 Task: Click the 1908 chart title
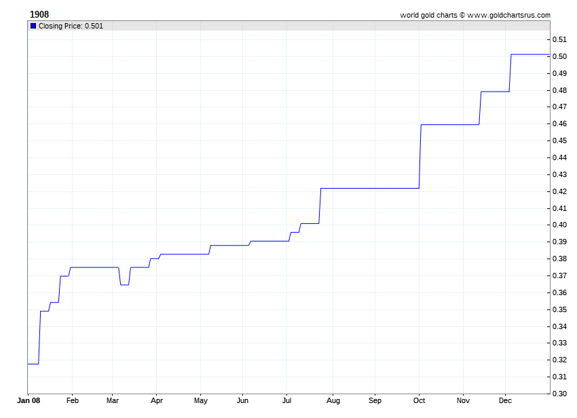click(x=39, y=14)
